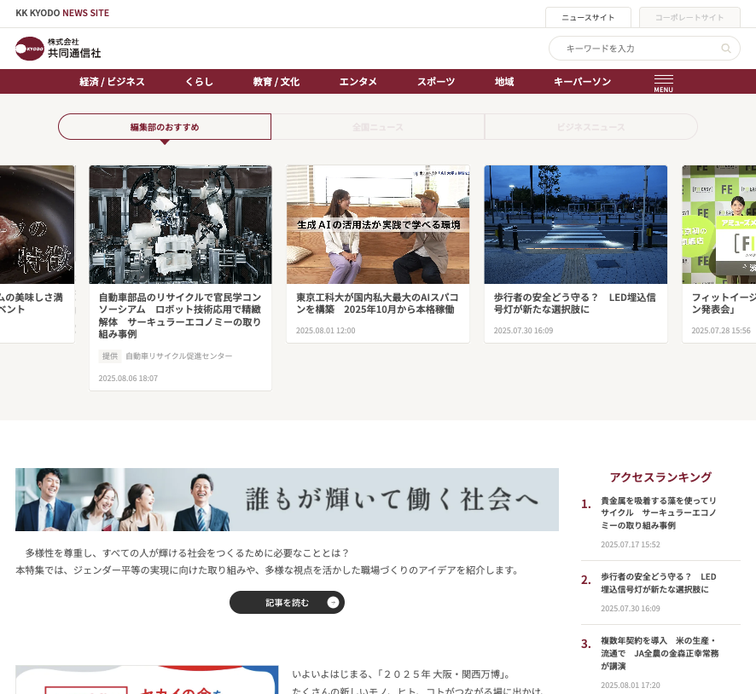This screenshot has width=756, height=694.
Task: Click the 大阪・関西万博 banner image
Action: pyautogui.click(x=147, y=680)
